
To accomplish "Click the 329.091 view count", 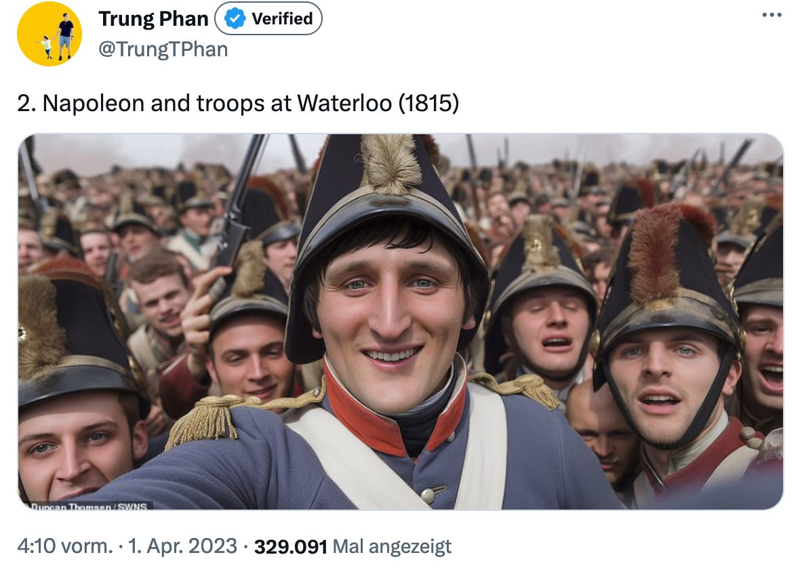I will pyautogui.click(x=290, y=547).
